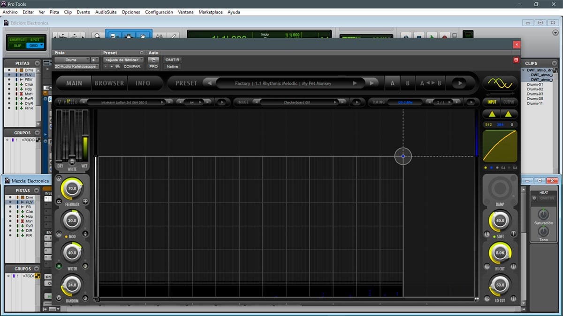Click the Hi Cut knob showing 8.0K
The height and width of the screenshot is (316, 563).
coord(500,253)
